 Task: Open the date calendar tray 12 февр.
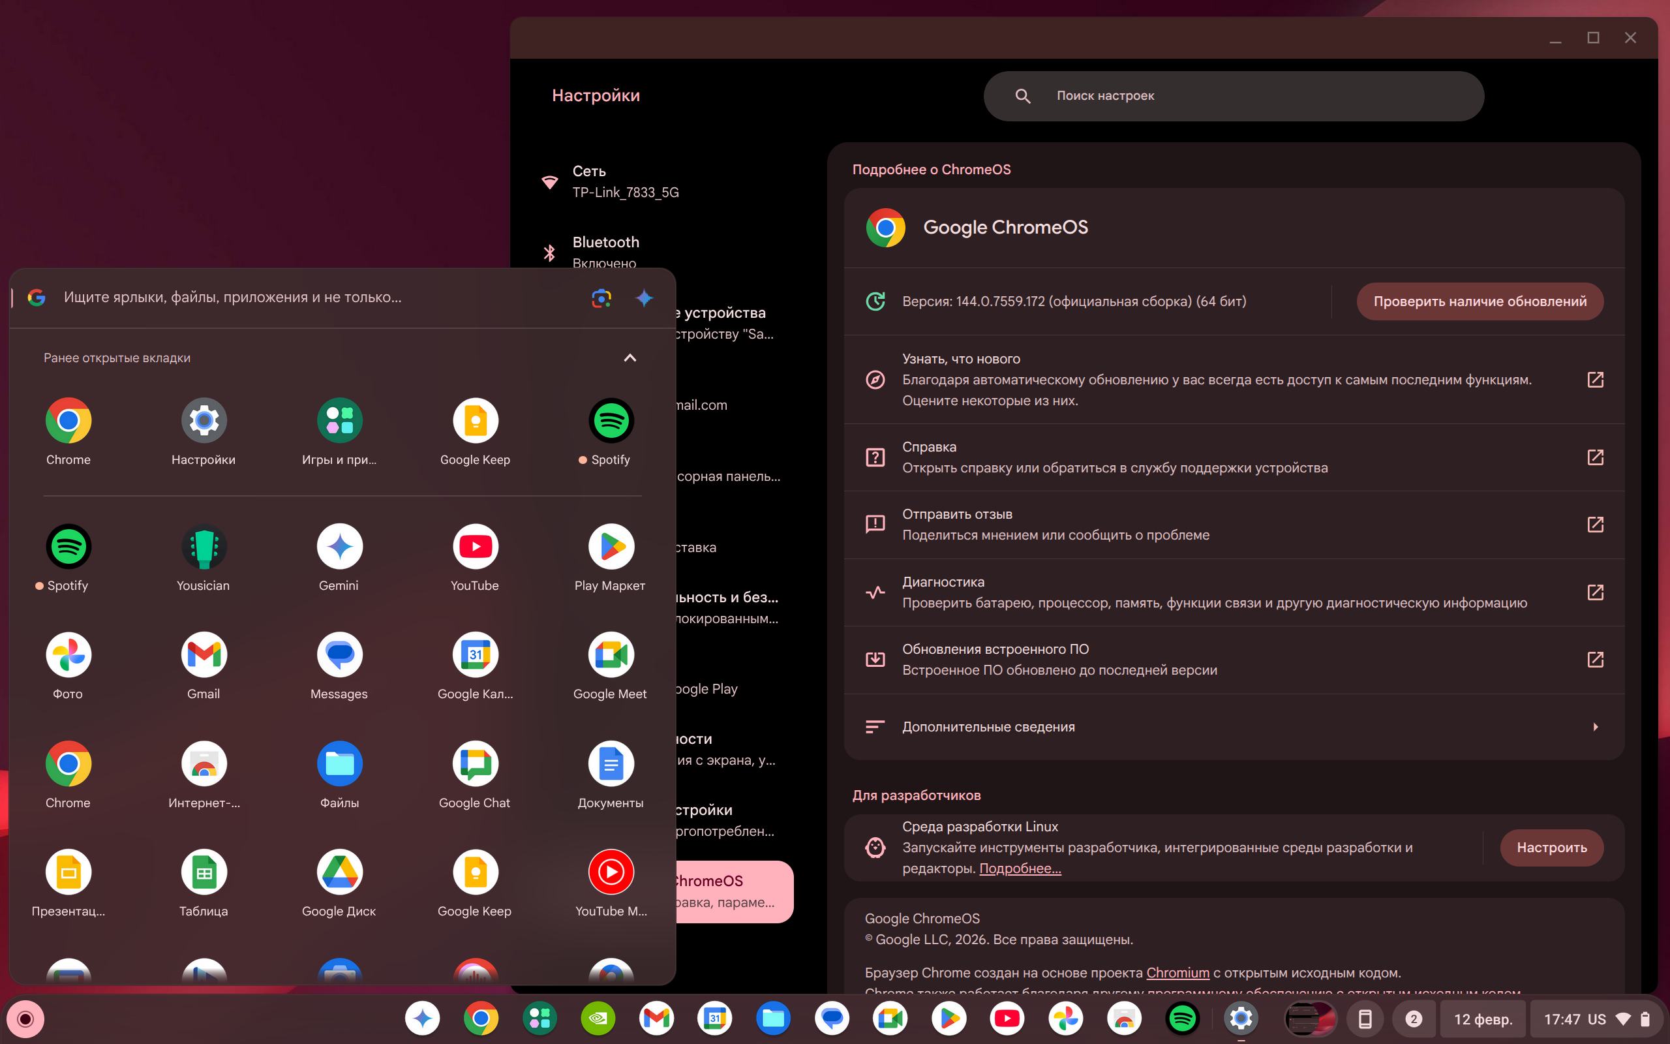pyautogui.click(x=1482, y=1019)
